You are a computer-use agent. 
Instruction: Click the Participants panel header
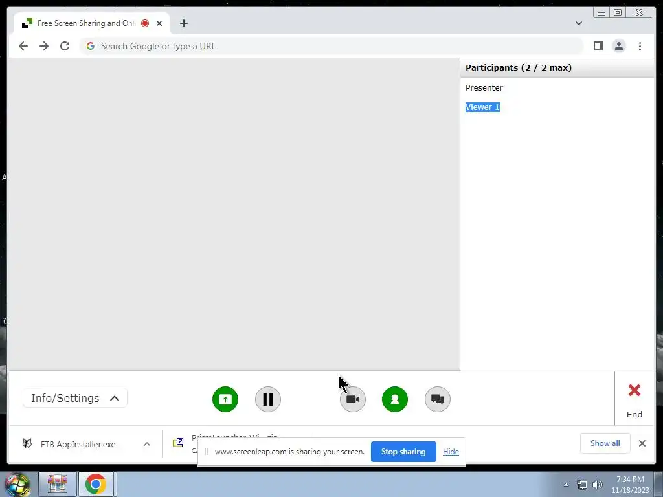pos(557,67)
